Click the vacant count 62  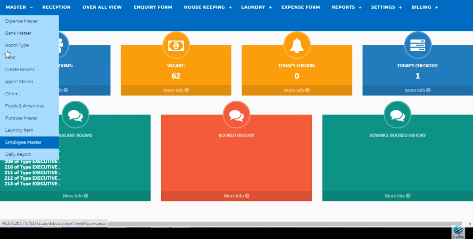pyautogui.click(x=176, y=76)
